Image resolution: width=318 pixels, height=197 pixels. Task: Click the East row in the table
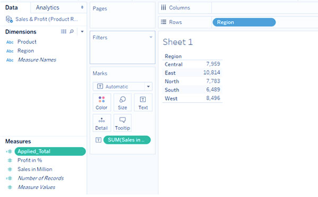(x=192, y=73)
